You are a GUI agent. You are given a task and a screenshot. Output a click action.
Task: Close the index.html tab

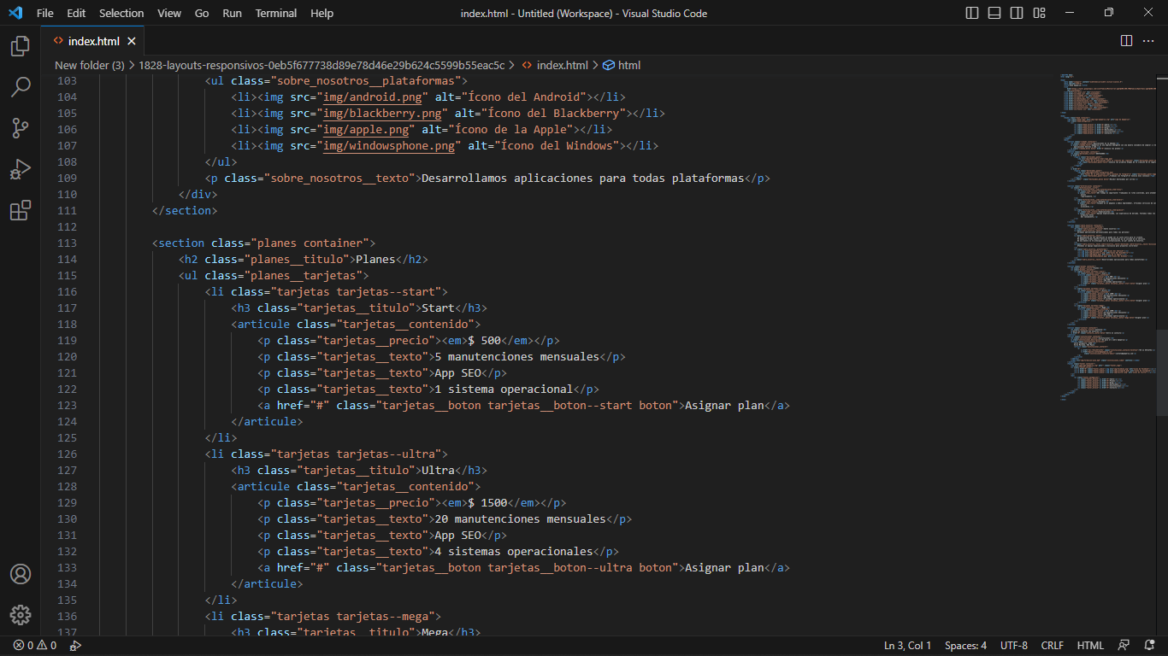click(132, 41)
